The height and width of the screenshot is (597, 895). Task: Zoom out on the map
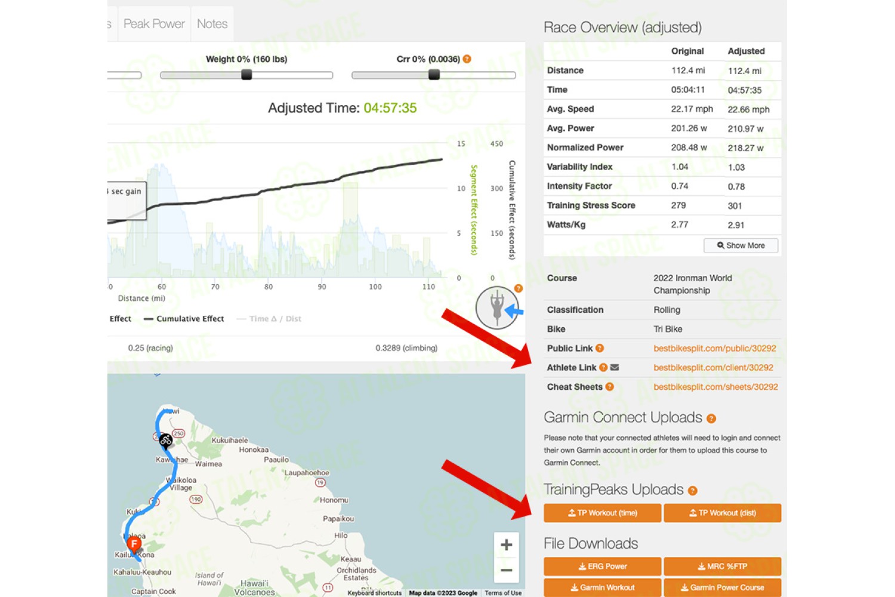(x=506, y=570)
